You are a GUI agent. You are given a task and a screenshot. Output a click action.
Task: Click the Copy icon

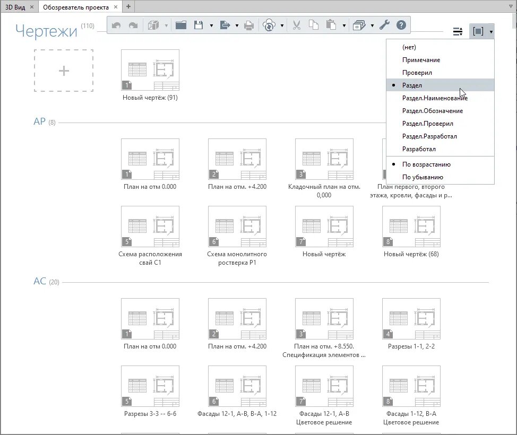click(x=314, y=25)
